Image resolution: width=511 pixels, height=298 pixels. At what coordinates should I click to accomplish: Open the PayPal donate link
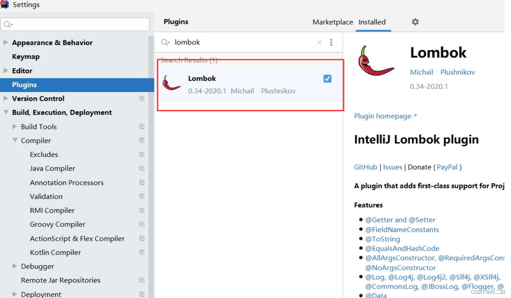pos(447,167)
